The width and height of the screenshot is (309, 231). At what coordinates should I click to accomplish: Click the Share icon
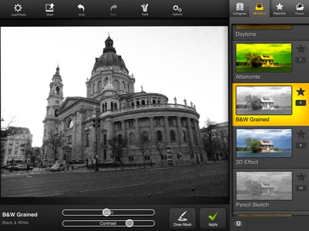tap(50, 9)
